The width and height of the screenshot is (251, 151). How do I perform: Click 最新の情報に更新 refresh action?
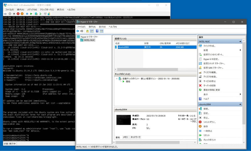(x=211, y=90)
